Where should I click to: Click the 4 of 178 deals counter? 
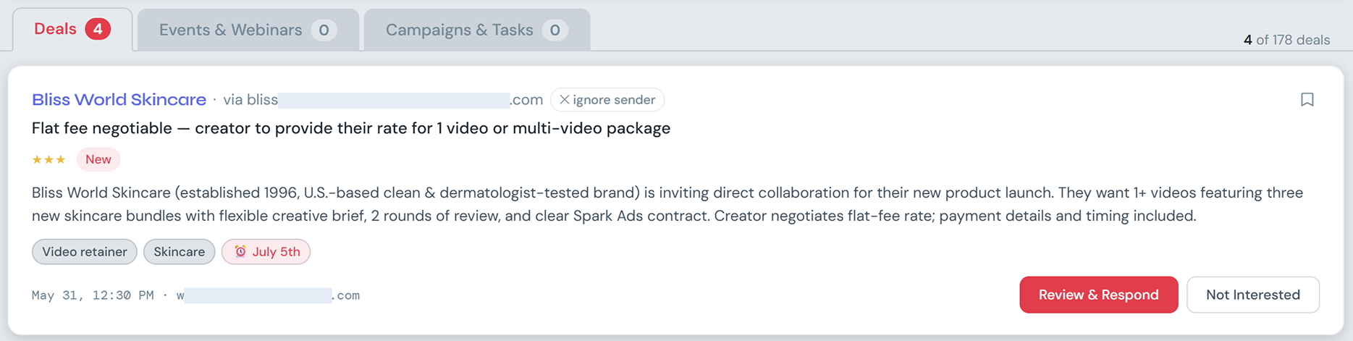[x=1286, y=40]
